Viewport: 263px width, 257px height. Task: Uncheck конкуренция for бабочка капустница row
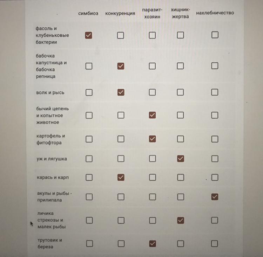point(121,66)
